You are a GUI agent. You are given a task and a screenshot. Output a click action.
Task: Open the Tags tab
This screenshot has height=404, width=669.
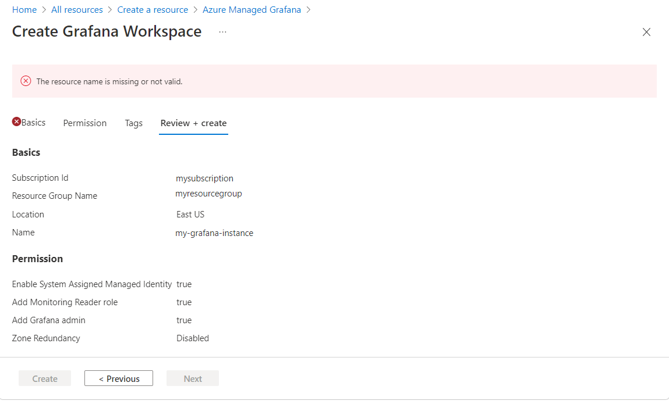133,123
